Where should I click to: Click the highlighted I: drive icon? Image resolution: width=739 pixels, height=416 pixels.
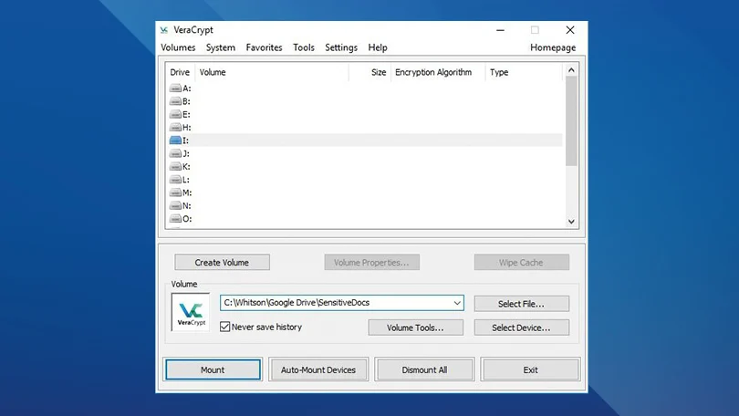point(175,140)
